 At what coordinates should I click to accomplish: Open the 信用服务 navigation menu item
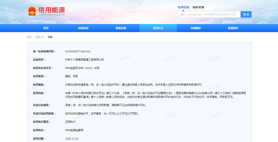[x=196, y=28]
